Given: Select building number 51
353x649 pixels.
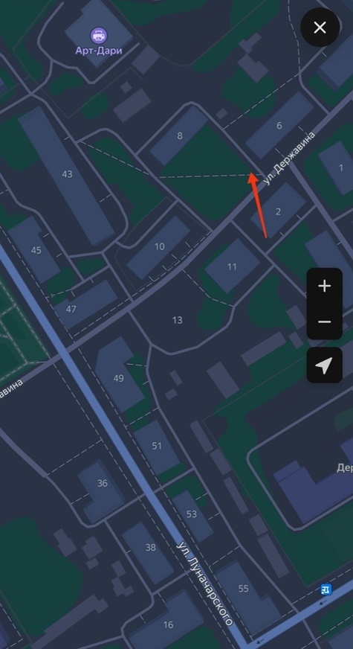Looking at the screenshot, I should (157, 446).
